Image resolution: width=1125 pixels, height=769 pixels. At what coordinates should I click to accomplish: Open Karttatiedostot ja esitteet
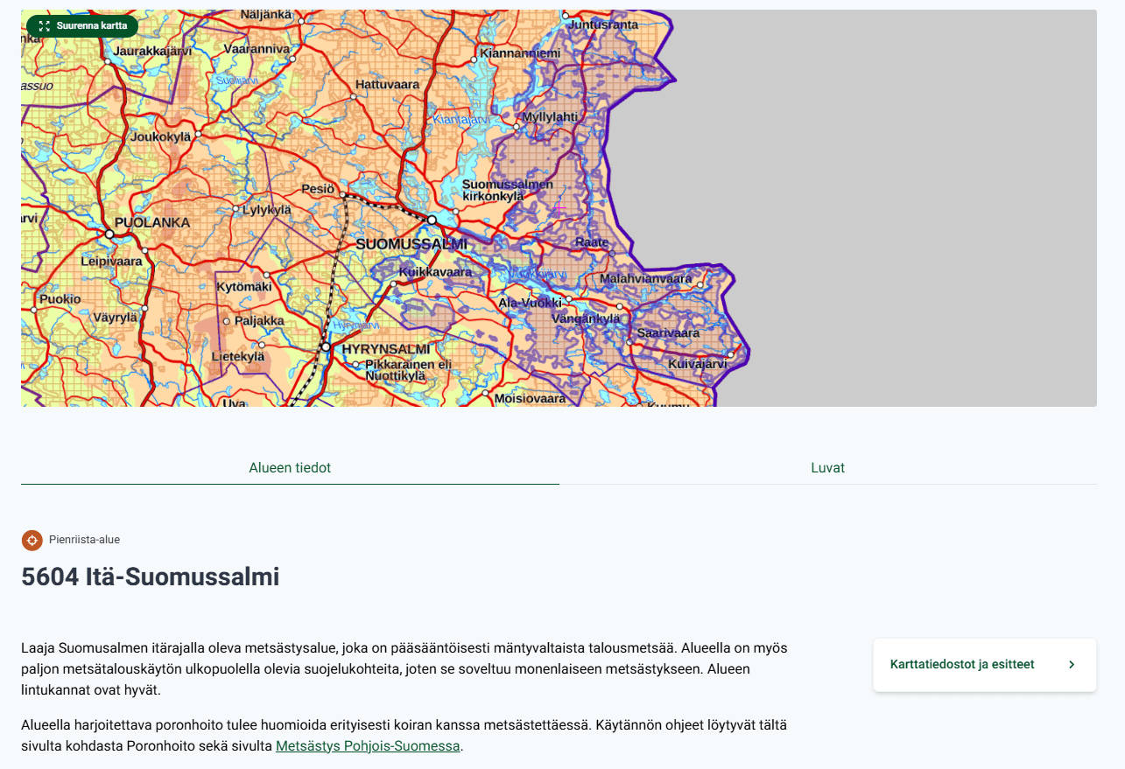(984, 665)
